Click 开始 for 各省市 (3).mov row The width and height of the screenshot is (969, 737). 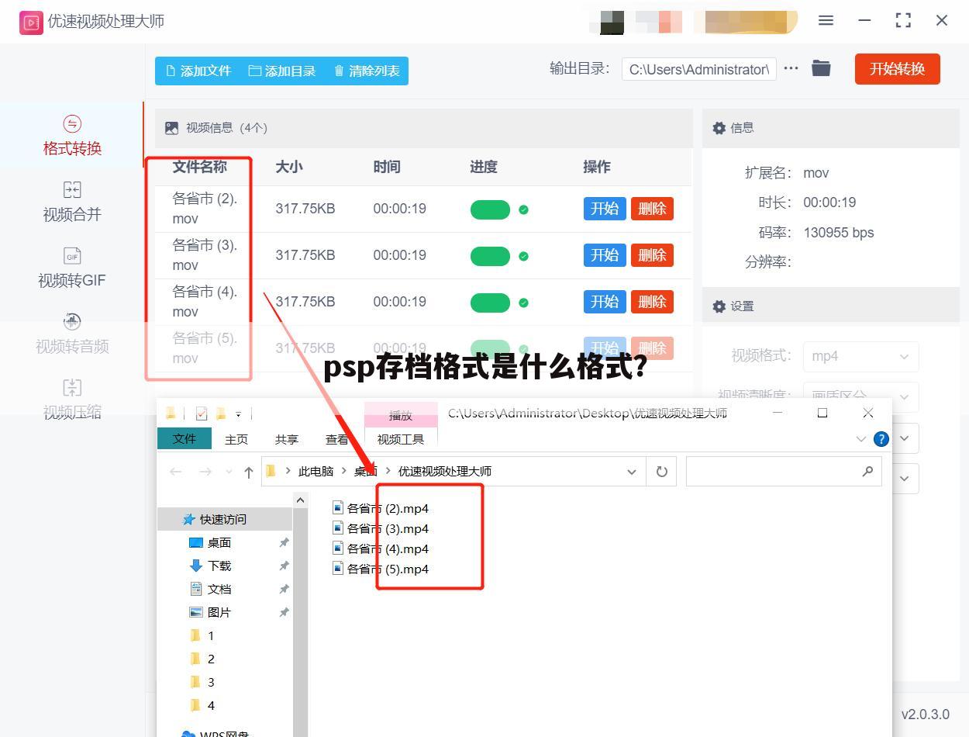tap(605, 255)
